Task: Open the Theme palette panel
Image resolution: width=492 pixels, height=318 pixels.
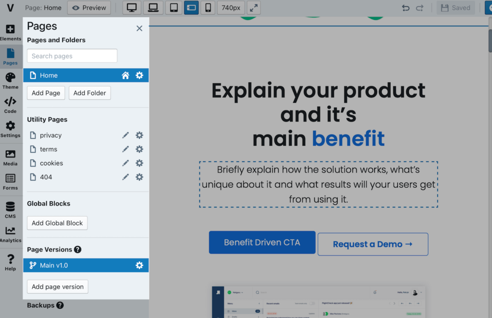Action: (10, 81)
